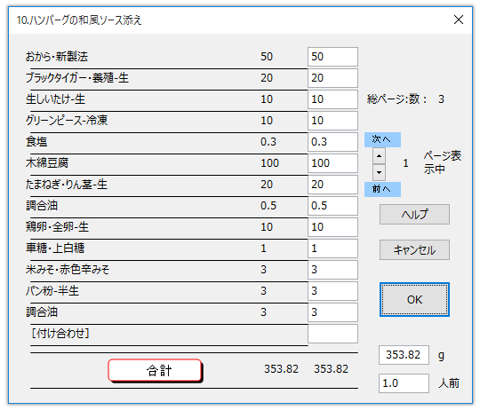
Task: Increase page number with up spinner arrow
Action: pos(379,156)
